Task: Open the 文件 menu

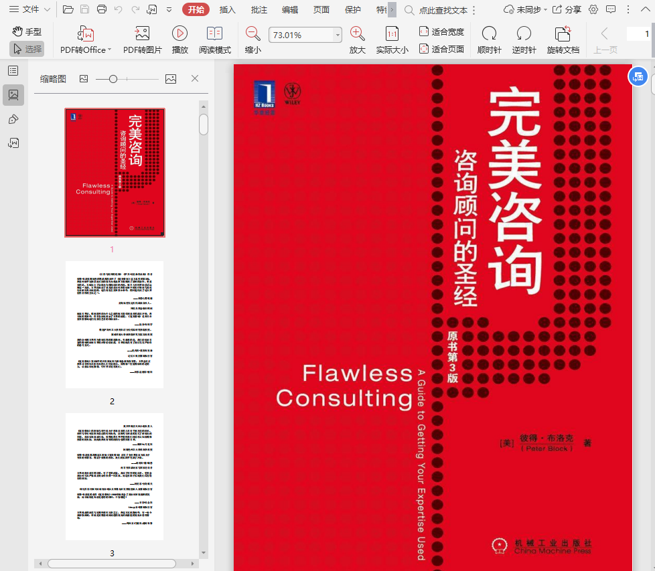Action: [x=29, y=9]
